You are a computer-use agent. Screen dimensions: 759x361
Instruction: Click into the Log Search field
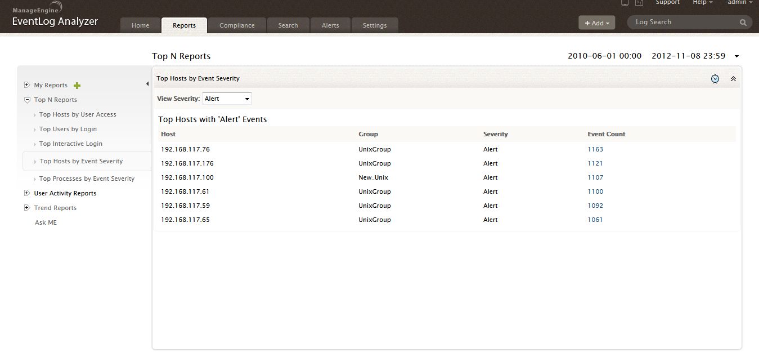click(684, 23)
